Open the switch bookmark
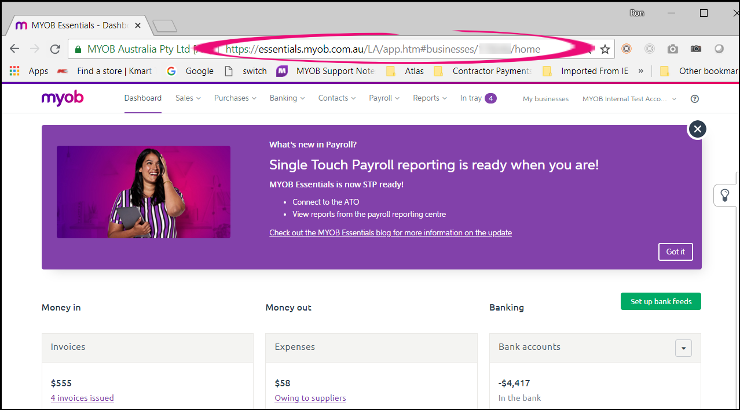 [246, 71]
